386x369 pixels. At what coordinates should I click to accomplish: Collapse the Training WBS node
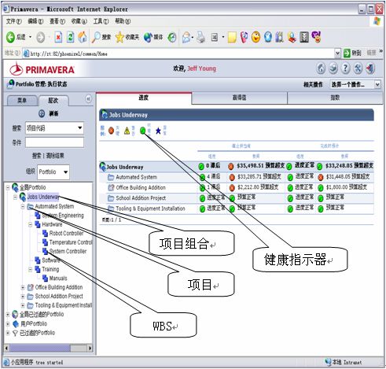coord(31,269)
